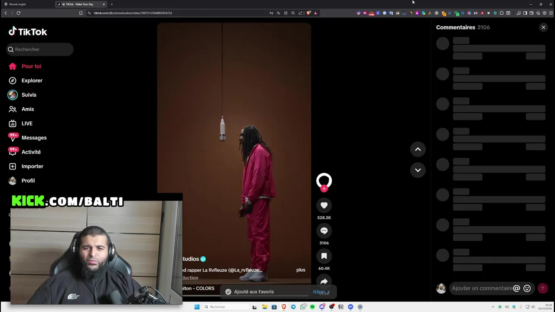Screen dimensions: 555x312
Task: Open the Pour toi feed
Action: coord(25,66)
